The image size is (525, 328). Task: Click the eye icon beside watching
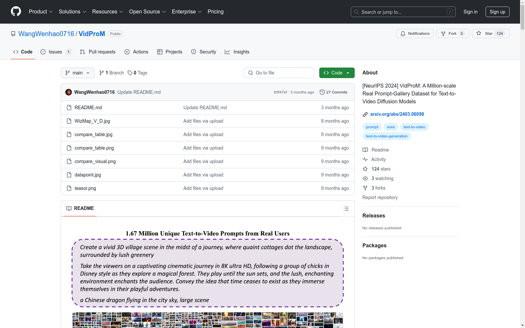coord(365,178)
